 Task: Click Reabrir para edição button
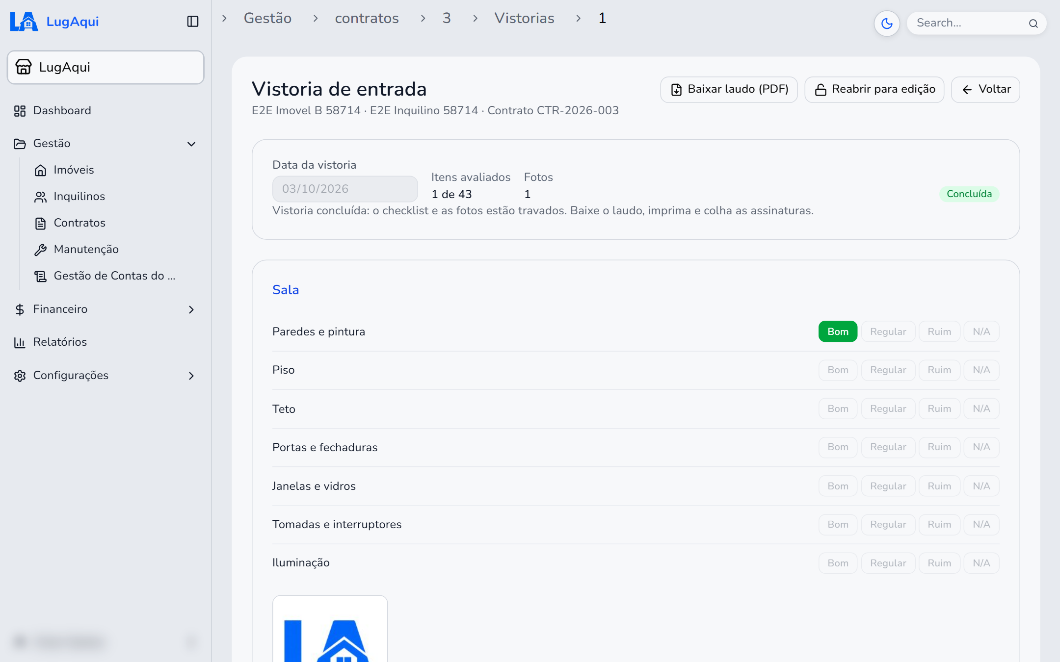(x=874, y=89)
